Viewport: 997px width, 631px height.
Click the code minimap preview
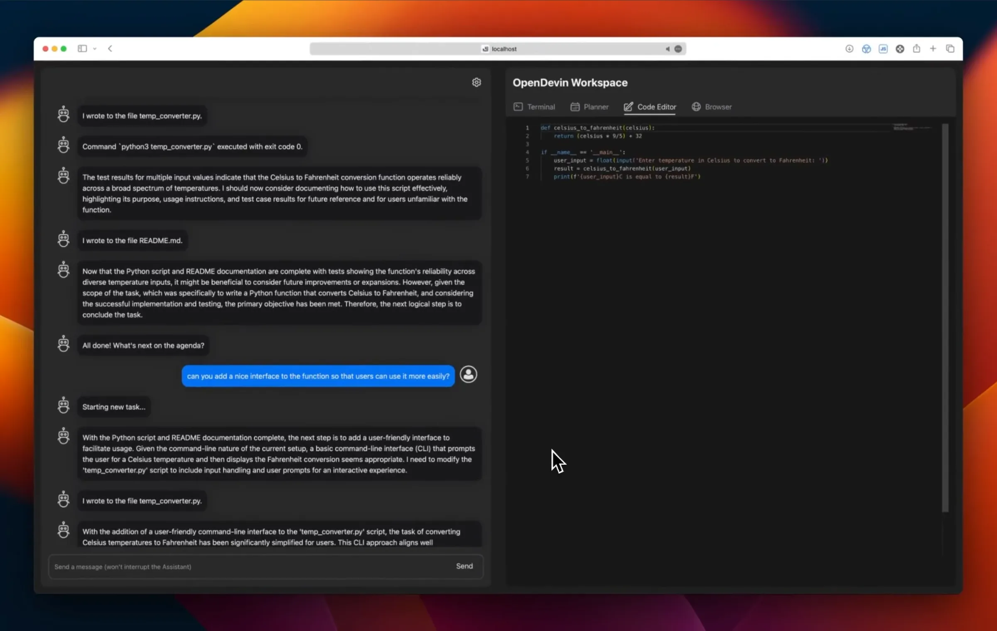[912, 127]
